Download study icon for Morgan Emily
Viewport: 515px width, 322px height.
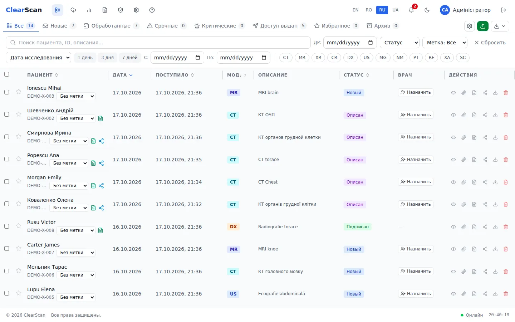(495, 182)
